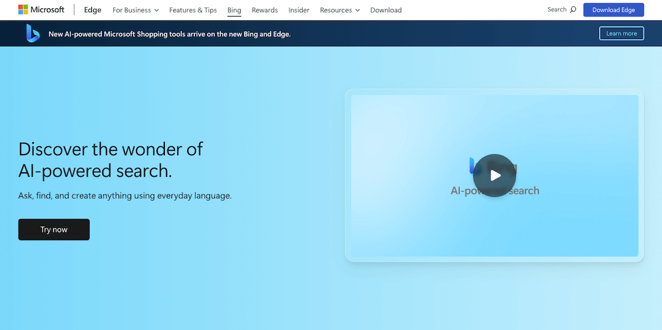Click the Microsoft Shopping tools banner text

coord(170,34)
